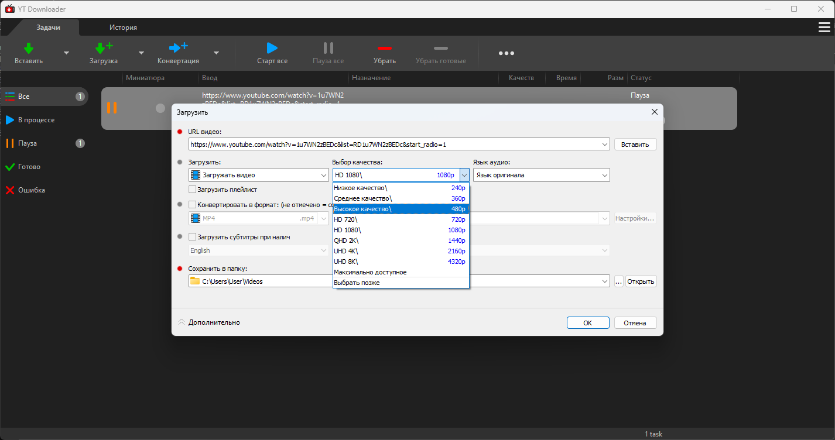Open the three-dots more options toolbar icon

point(506,53)
